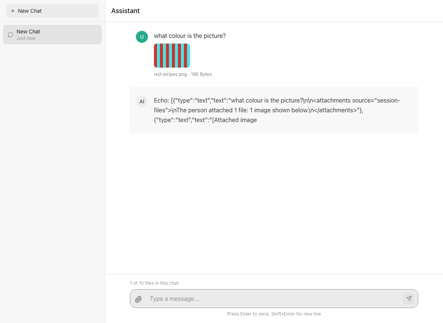Viewport: 443px width, 323px height.
Task: Open the New Chat conversation from the sidebar
Action: tap(52, 35)
